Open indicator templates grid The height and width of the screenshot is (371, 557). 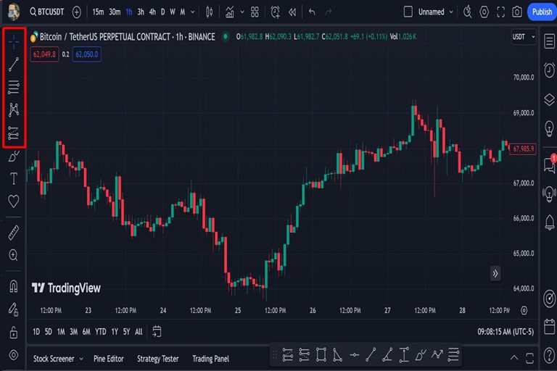click(255, 12)
